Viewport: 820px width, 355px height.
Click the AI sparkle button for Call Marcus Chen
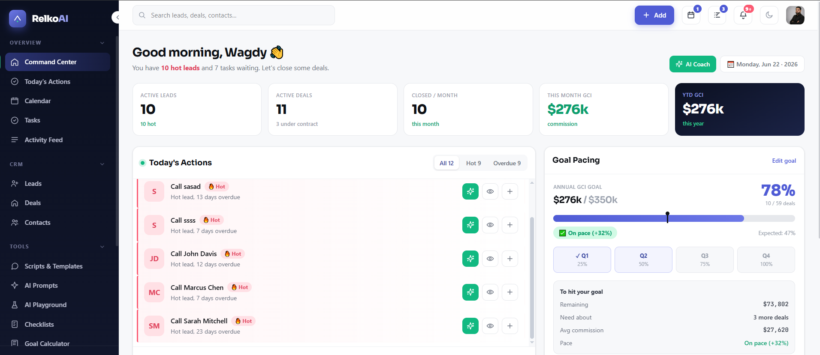point(470,292)
